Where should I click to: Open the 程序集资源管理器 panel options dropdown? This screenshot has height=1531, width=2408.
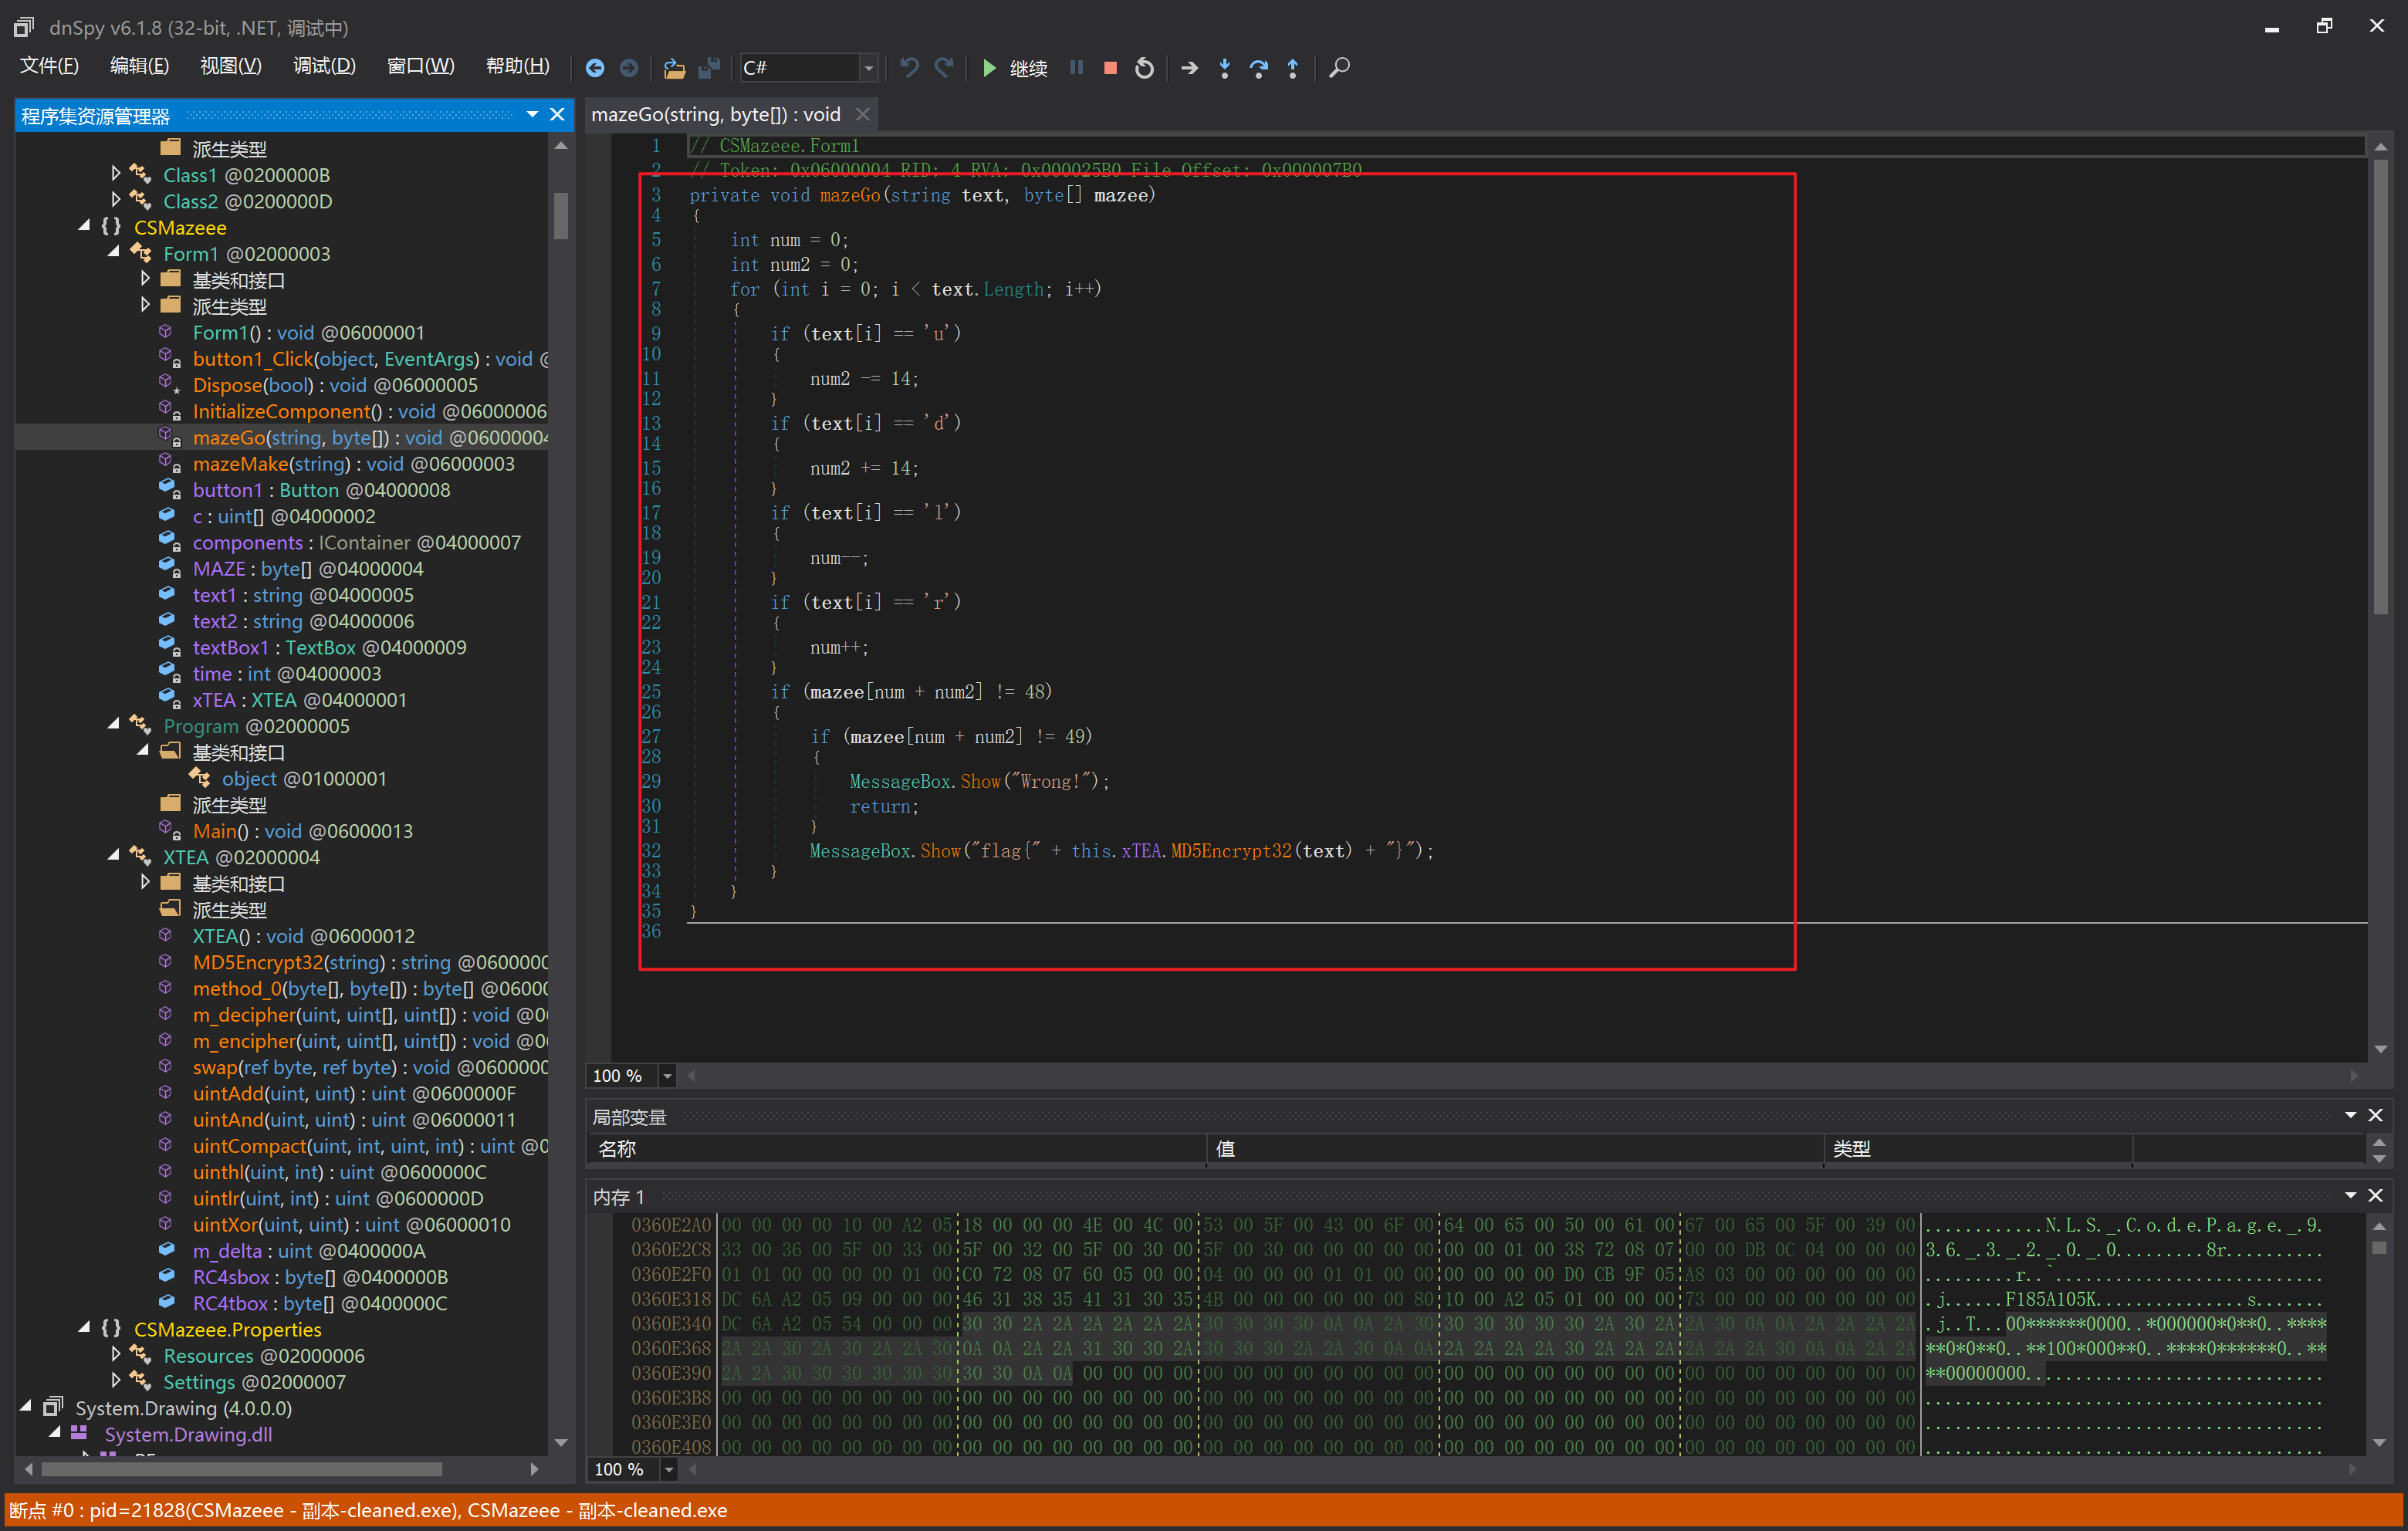tap(532, 115)
